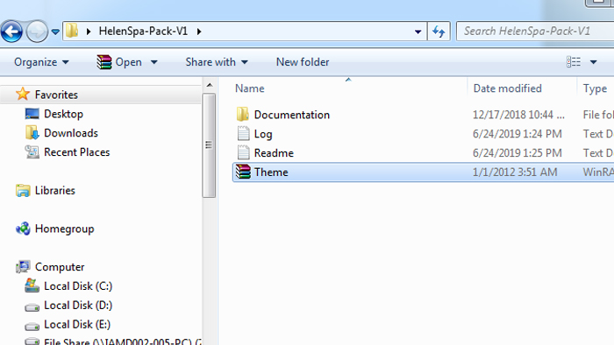Click the Local Disk (C:) drive icon

click(32, 285)
